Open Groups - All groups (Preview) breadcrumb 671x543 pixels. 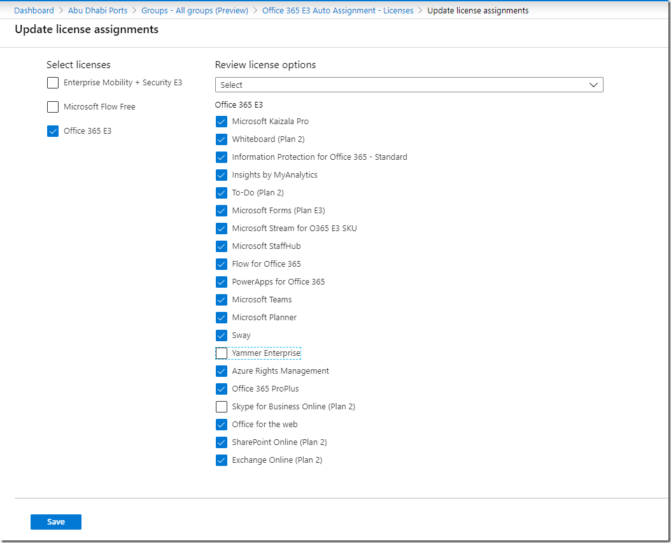click(195, 10)
